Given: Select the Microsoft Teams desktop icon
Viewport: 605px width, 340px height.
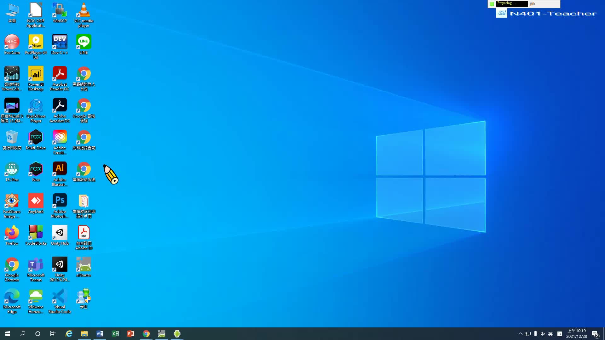Looking at the screenshot, I should tap(36, 269).
